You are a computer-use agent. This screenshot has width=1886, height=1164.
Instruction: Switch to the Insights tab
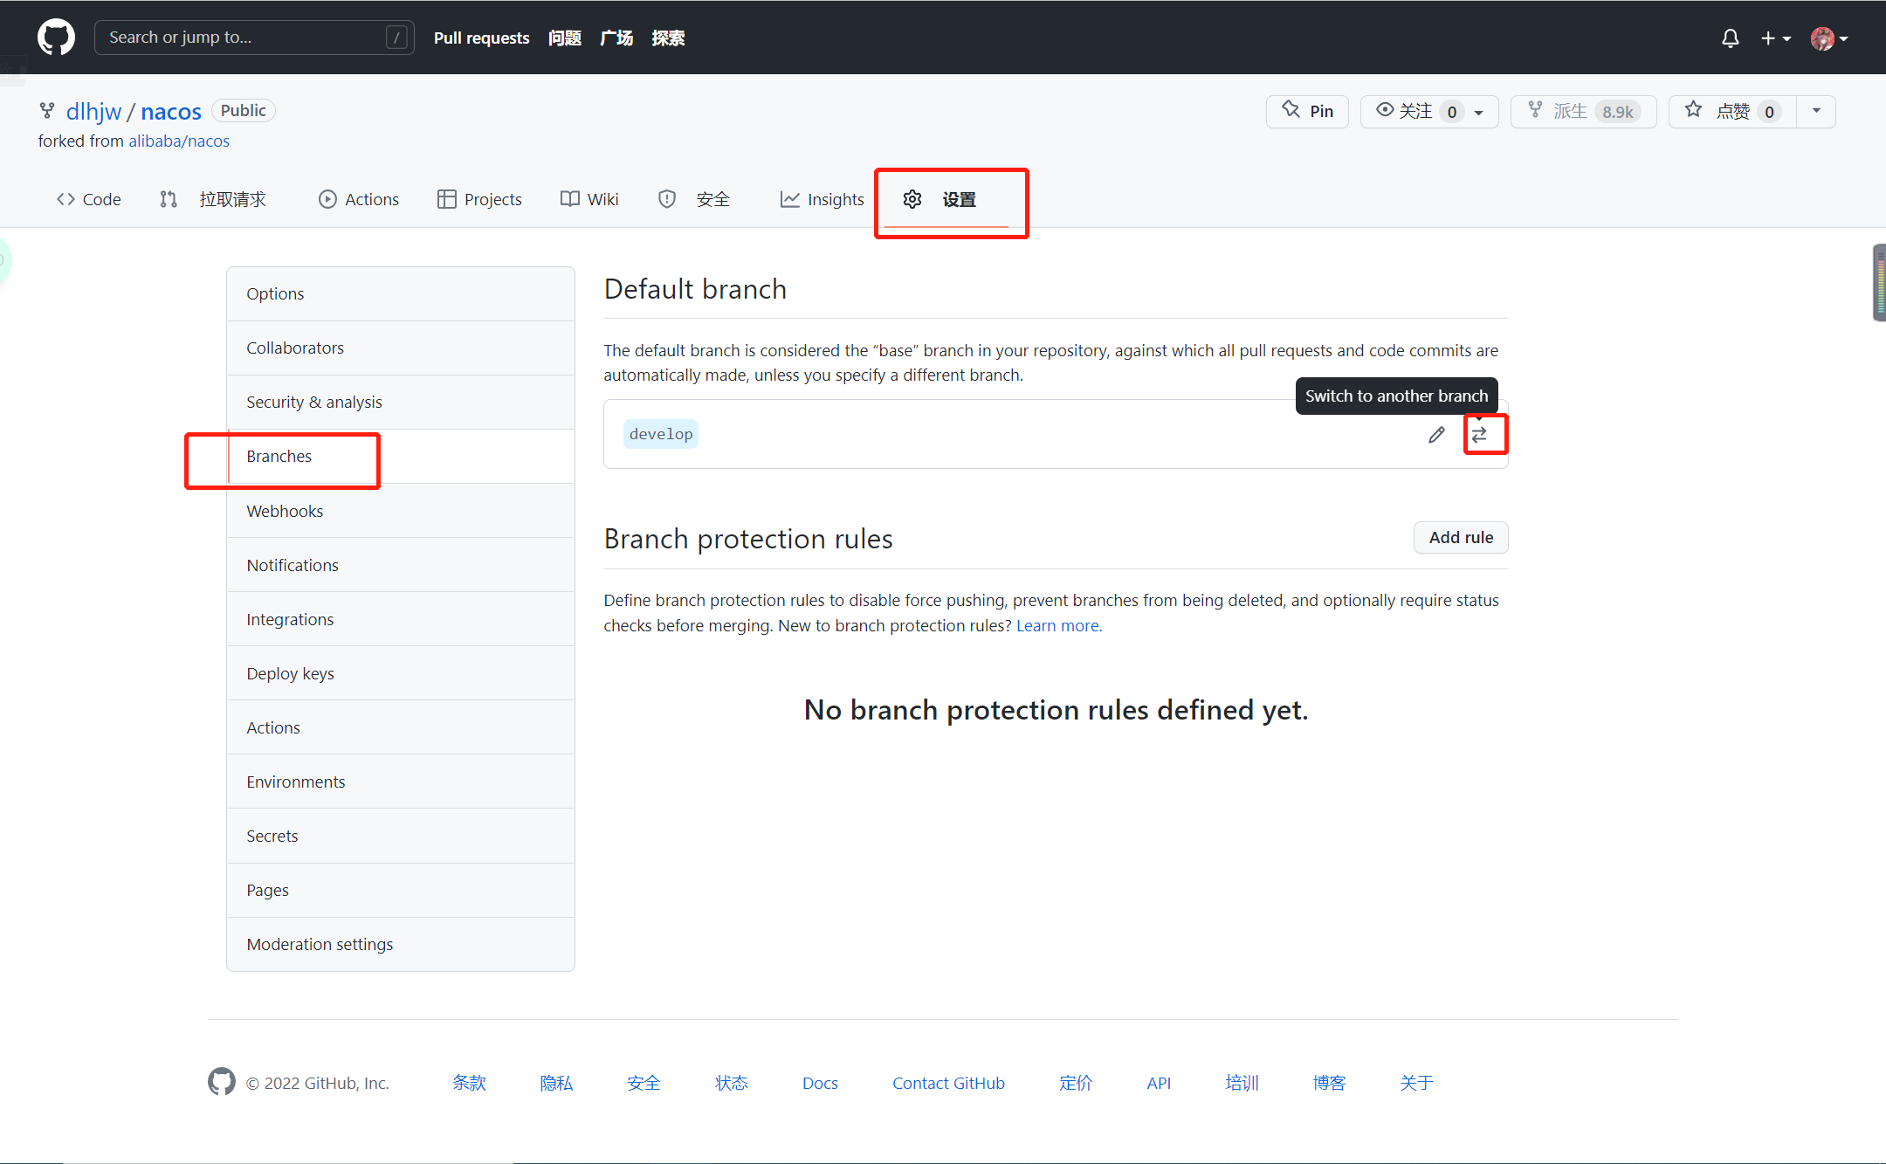(x=822, y=199)
